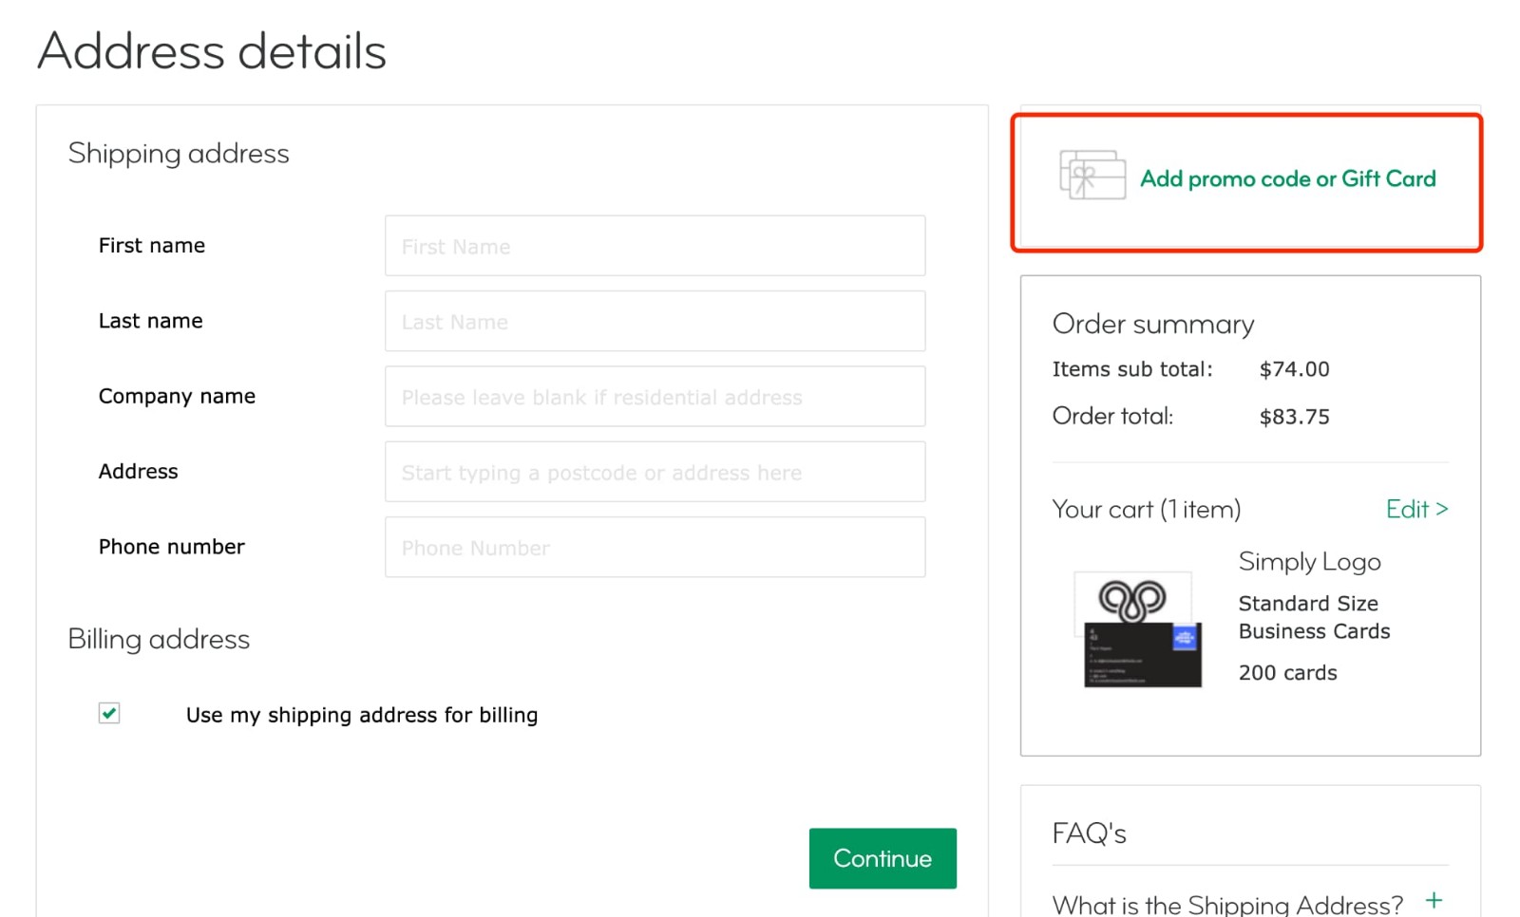Image resolution: width=1520 pixels, height=917 pixels.
Task: Click into the Last Name field
Action: pos(655,321)
